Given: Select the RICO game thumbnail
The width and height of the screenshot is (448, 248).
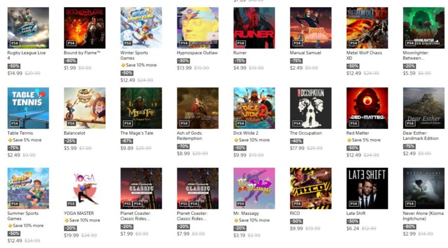Looking at the screenshot, I should (310, 188).
